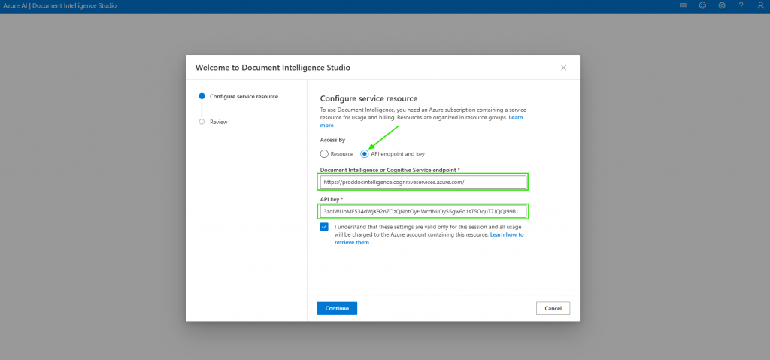Jump to the Review step
This screenshot has width=770, height=360.
pos(218,122)
